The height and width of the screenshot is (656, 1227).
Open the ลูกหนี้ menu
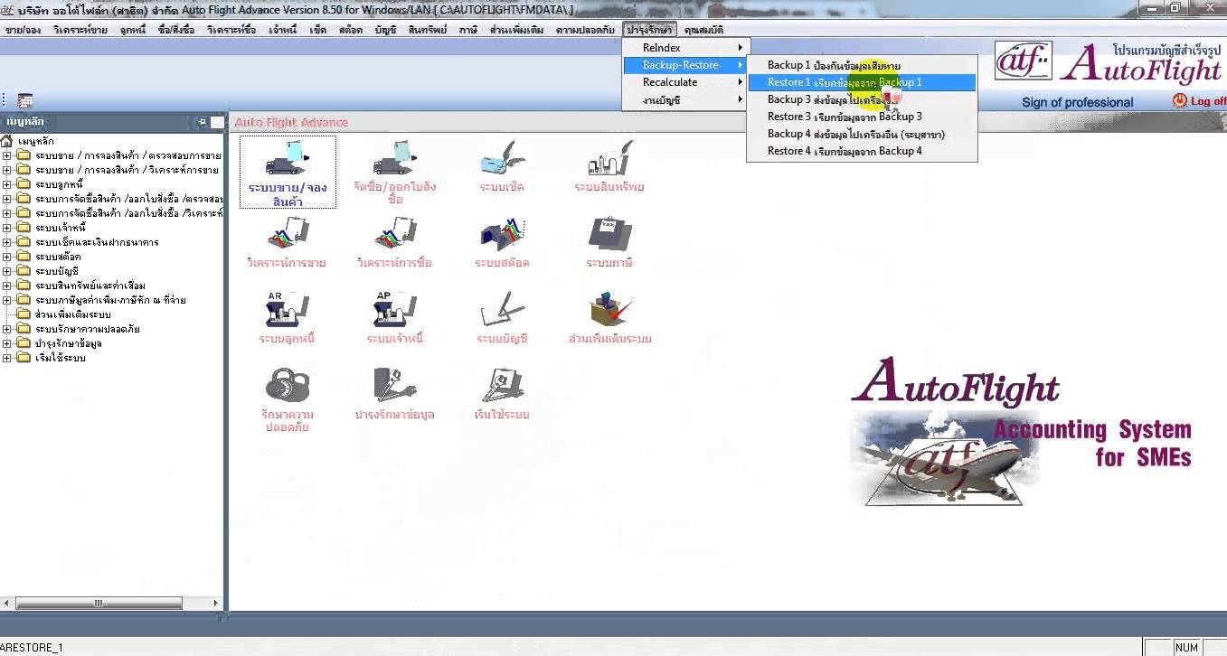click(x=133, y=30)
